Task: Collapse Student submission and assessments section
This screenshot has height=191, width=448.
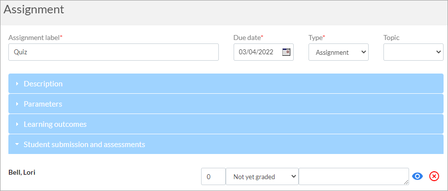Action: [226, 145]
